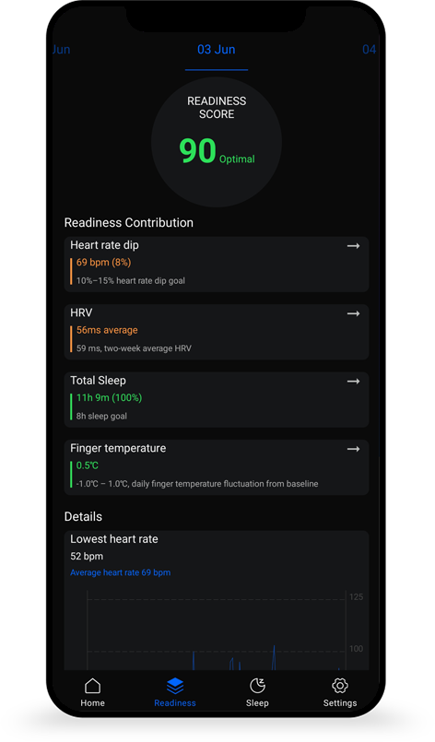Screen dimensions: 435x742
Task: Select the 03 Jun date tab
Action: tap(217, 50)
